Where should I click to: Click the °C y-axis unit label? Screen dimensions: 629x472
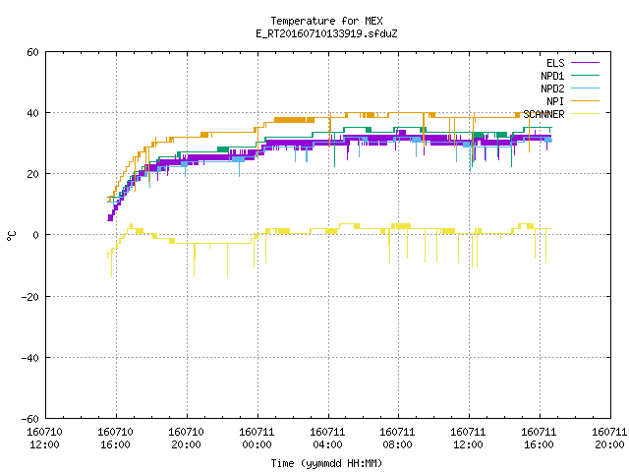click(x=11, y=236)
